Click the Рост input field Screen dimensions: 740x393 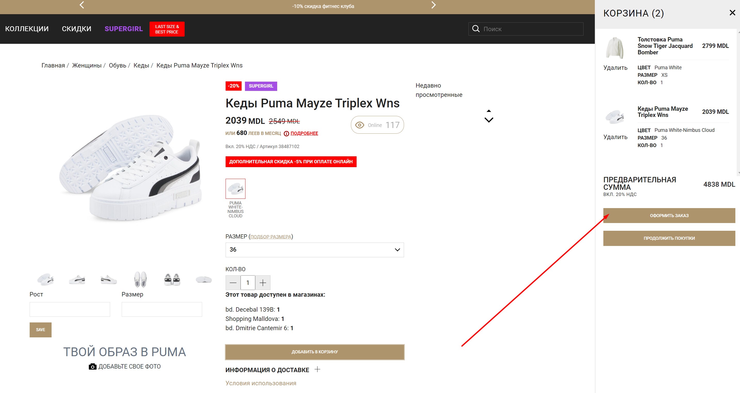pyautogui.click(x=70, y=309)
